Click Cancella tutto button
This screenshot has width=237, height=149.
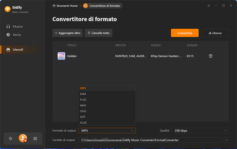coord(99,33)
